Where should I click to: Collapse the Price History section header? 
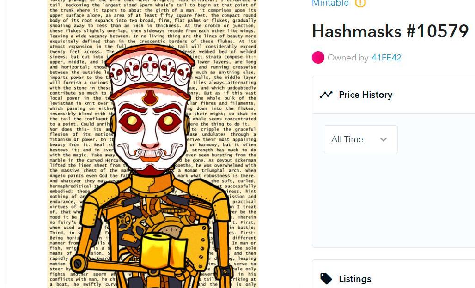click(x=394, y=95)
